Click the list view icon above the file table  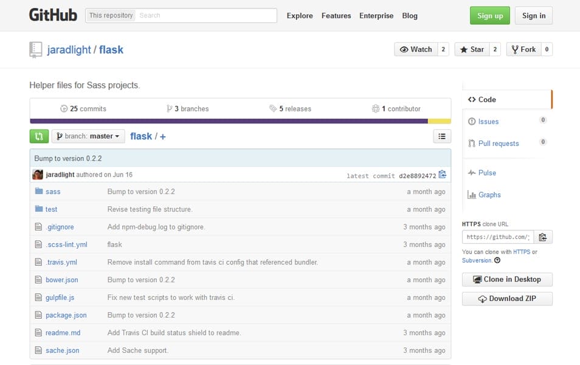click(442, 136)
